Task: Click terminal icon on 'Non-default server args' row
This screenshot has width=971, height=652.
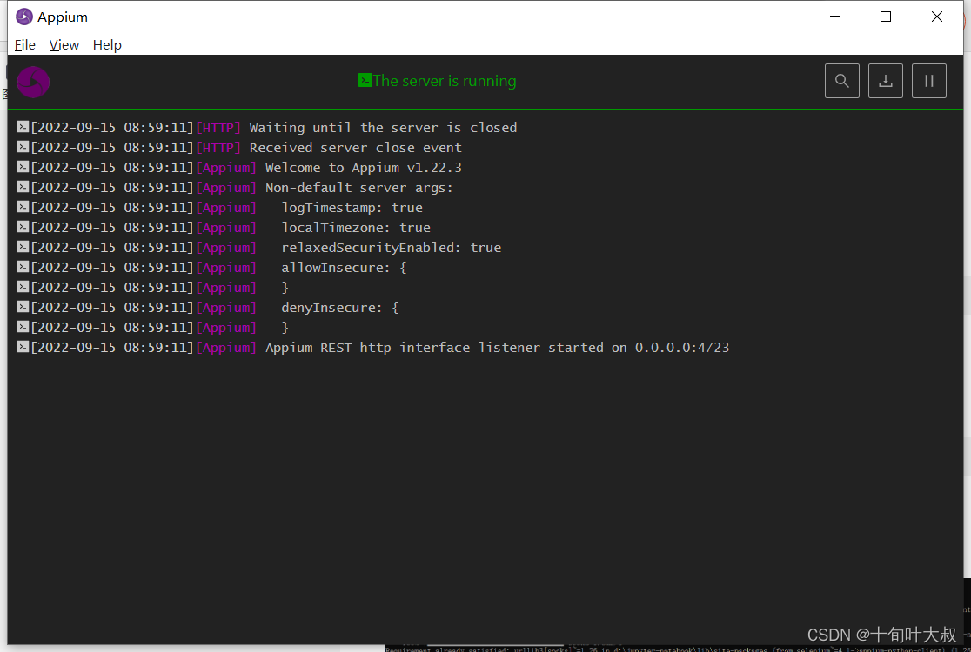Action: tap(23, 187)
